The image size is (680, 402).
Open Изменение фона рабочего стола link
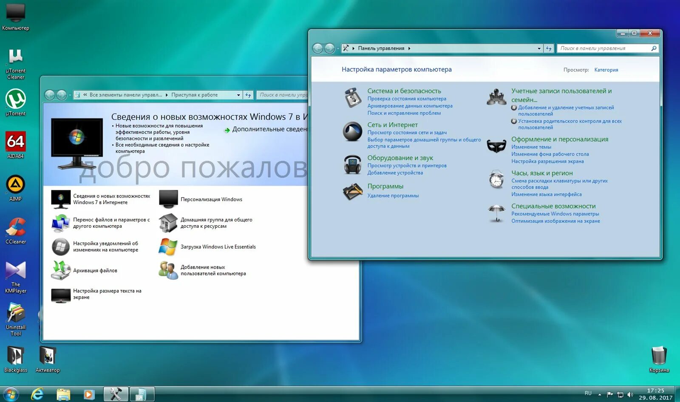550,154
